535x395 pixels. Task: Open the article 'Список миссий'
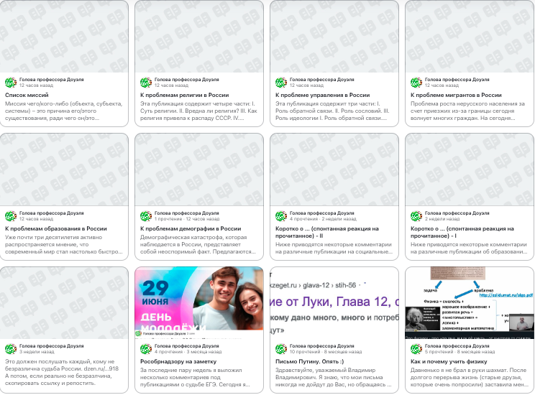pos(27,95)
